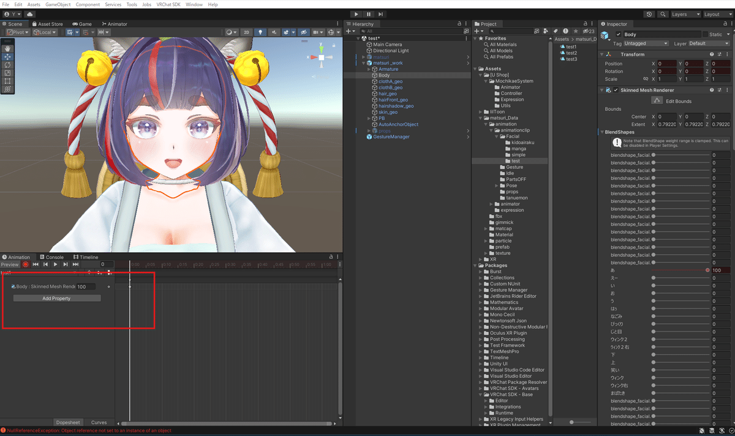Toggle scene visibility hidden-objects button
Viewport: 735px width, 436px height.
pyautogui.click(x=304, y=32)
